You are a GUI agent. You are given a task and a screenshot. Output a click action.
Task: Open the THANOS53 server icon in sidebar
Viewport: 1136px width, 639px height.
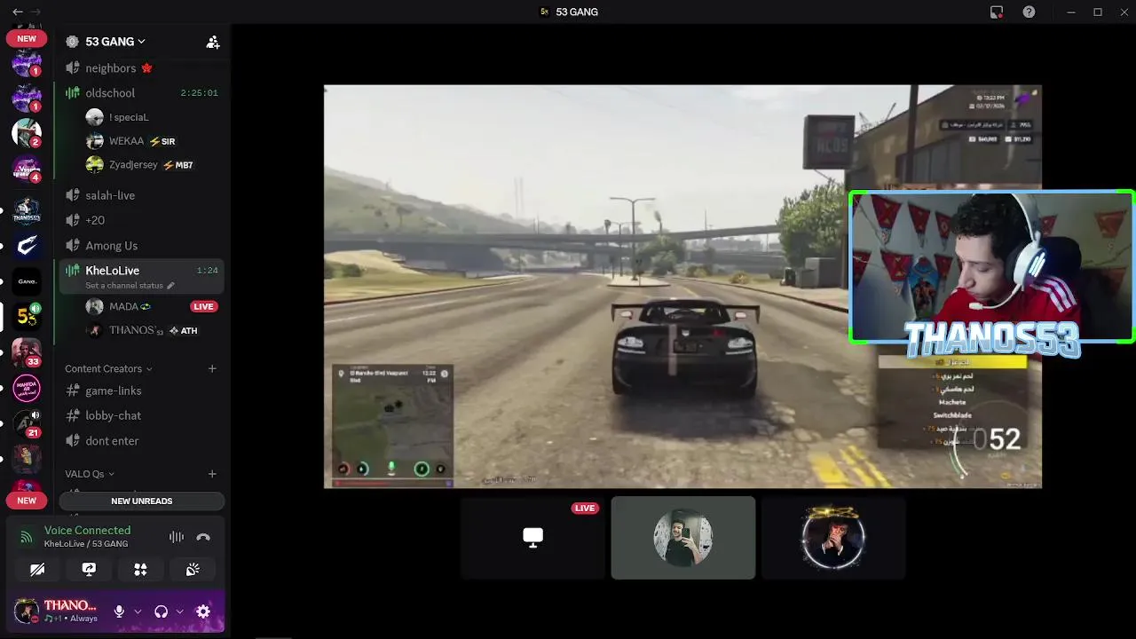(x=27, y=210)
